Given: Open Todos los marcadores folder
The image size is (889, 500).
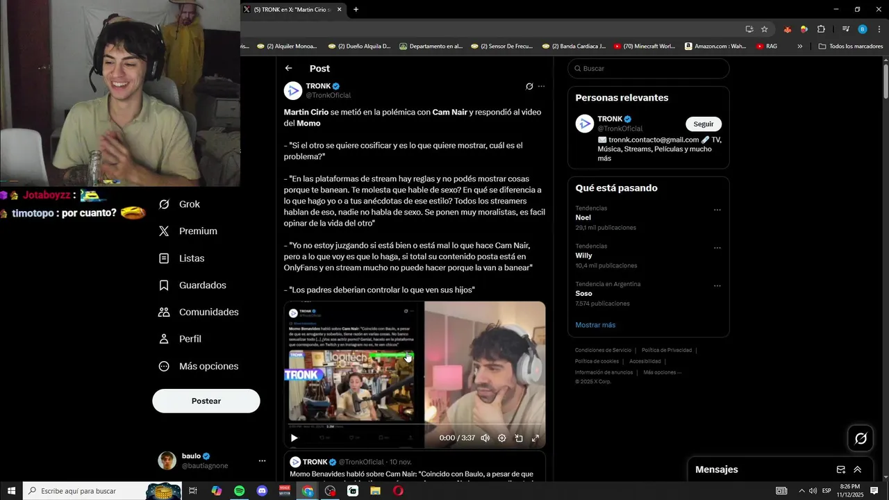Looking at the screenshot, I should (x=850, y=47).
